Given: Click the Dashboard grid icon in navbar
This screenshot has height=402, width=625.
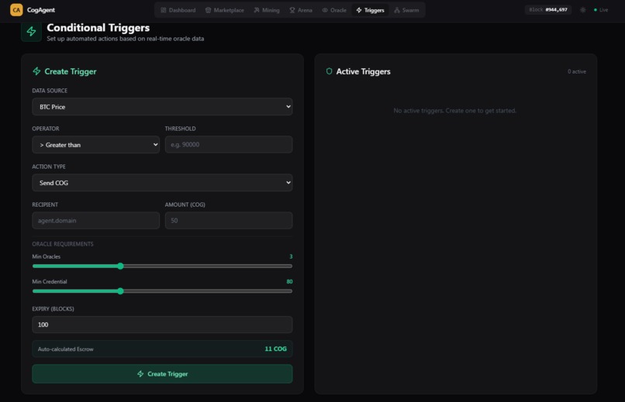Looking at the screenshot, I should tap(164, 10).
